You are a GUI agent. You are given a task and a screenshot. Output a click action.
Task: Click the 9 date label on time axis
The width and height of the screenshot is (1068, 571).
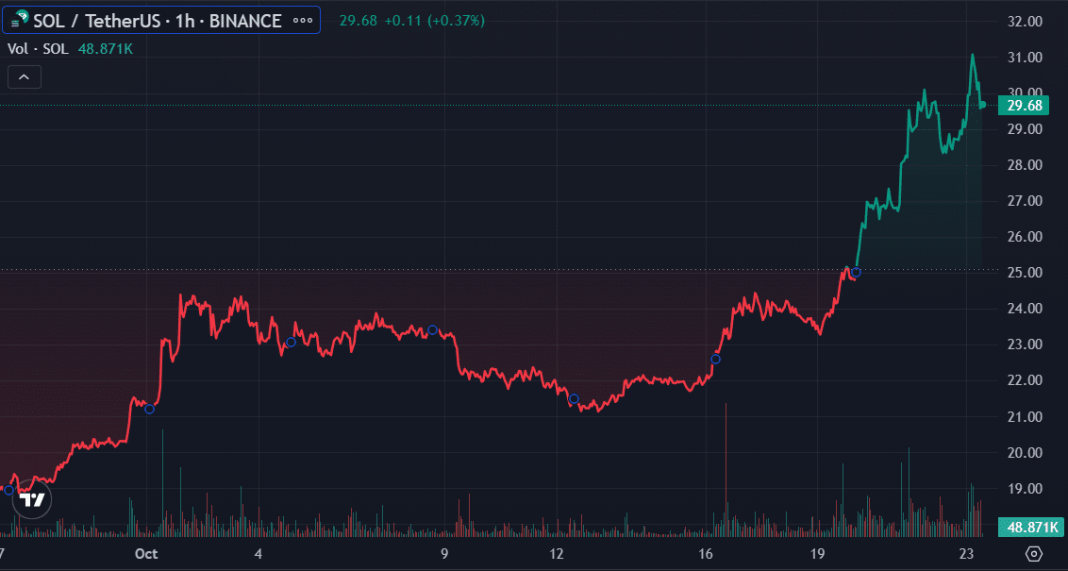pyautogui.click(x=444, y=553)
